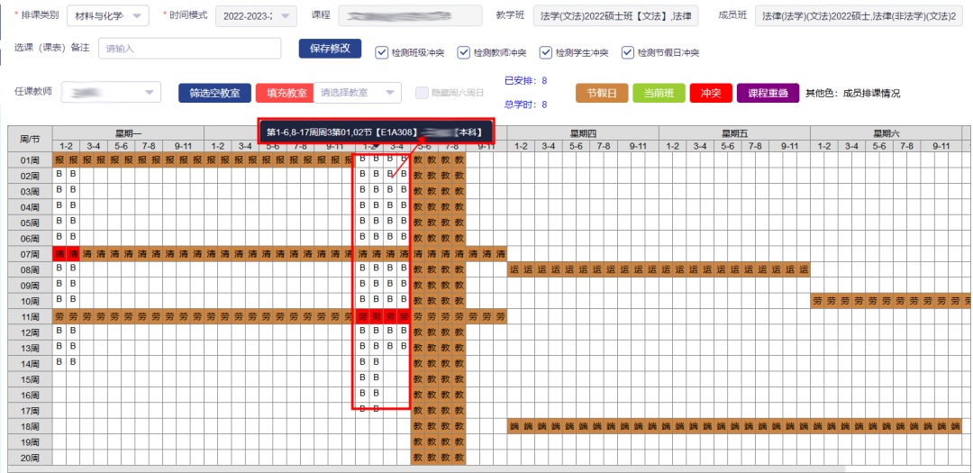Toggle 检测节假日冲突 checkbox

628,53
